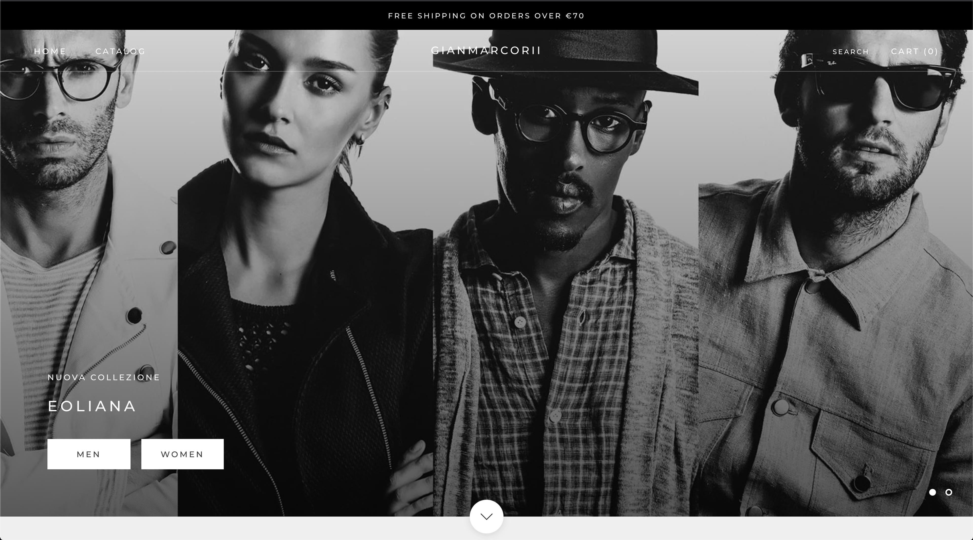Click the scroll-down chevron circle icon
This screenshot has height=540, width=973.
point(486,517)
